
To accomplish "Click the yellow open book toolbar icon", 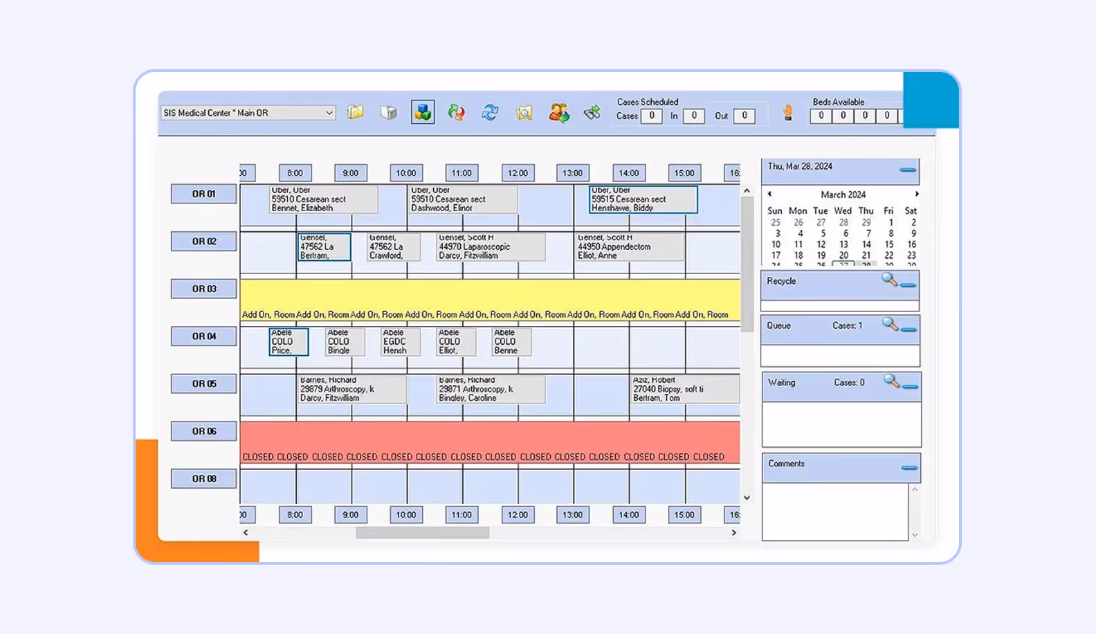I will [356, 112].
